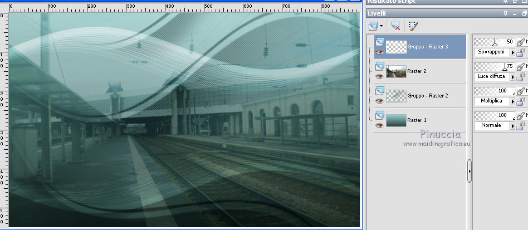This screenshot has width=528, height=230.
Task: Select layer named Raster 1
Action: click(417, 120)
